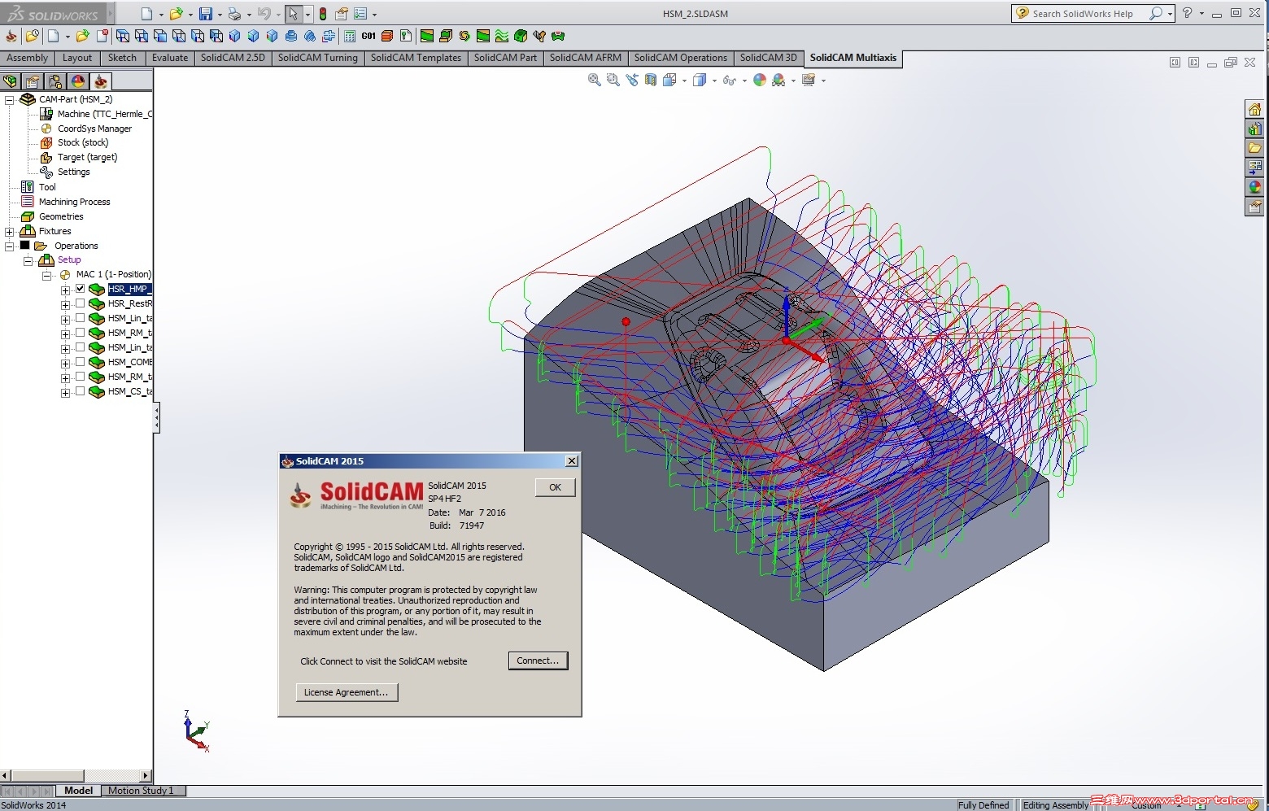Open the Motion Study 1 tab
The width and height of the screenshot is (1269, 811).
click(142, 791)
